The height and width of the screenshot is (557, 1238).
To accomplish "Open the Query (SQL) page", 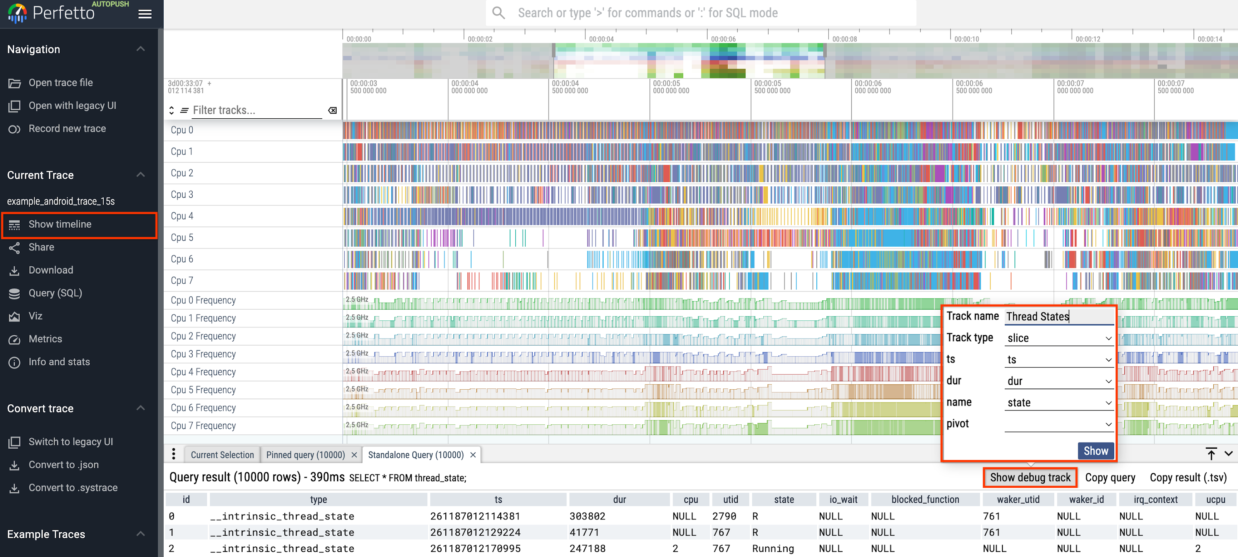I will pyautogui.click(x=54, y=293).
